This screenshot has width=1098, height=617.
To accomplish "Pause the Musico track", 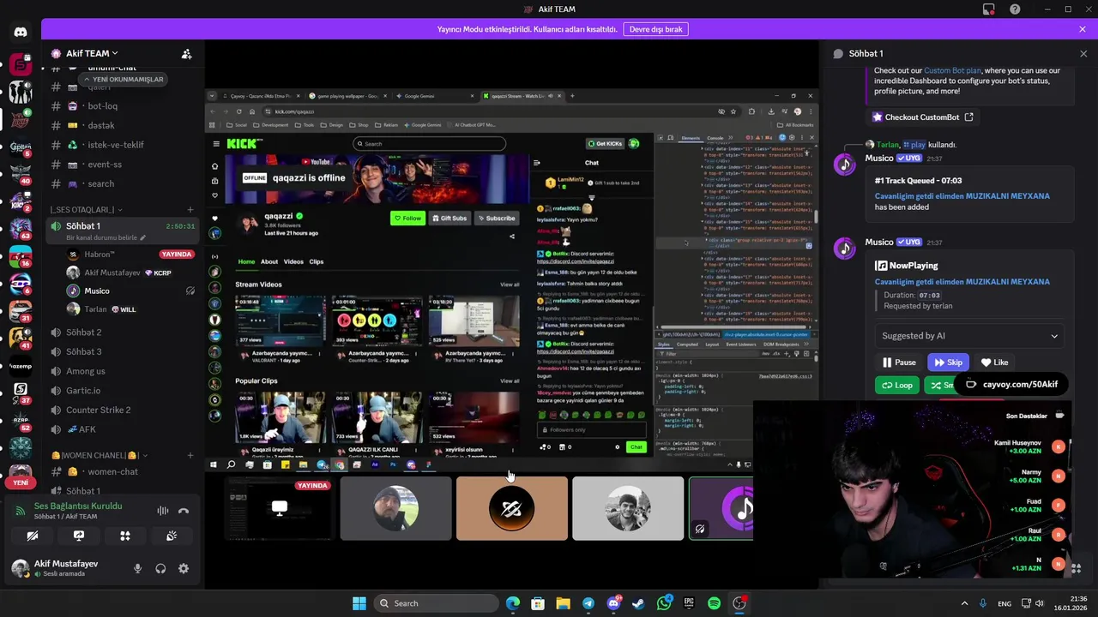I will [x=899, y=362].
